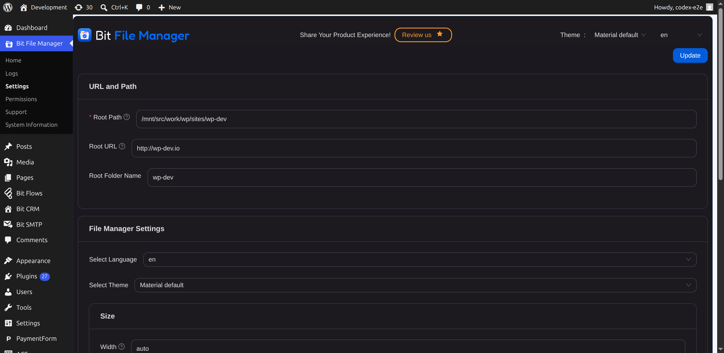Open Permissions submenu item
Screen dimensions: 724x353
point(21,99)
